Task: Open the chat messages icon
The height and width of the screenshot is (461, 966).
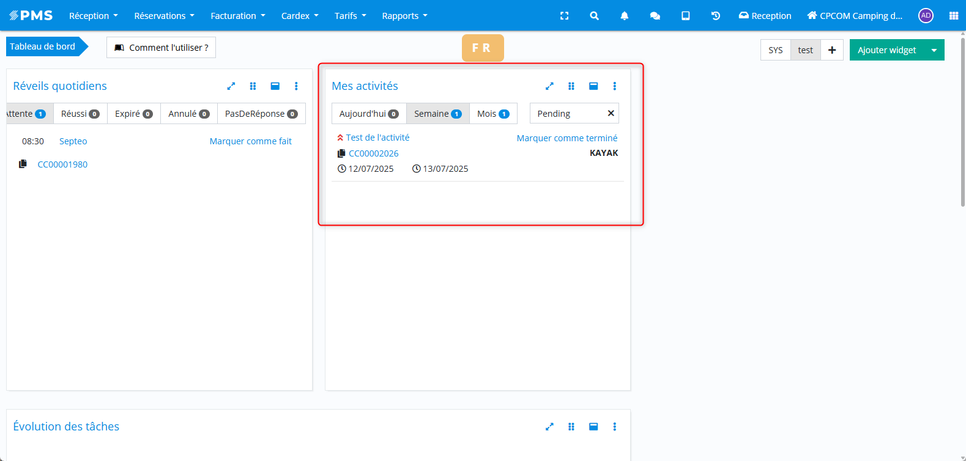Action: (655, 16)
